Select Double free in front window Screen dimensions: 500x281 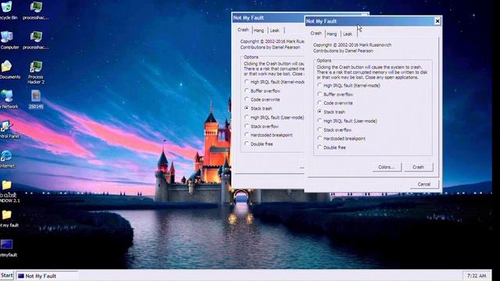coord(331,148)
